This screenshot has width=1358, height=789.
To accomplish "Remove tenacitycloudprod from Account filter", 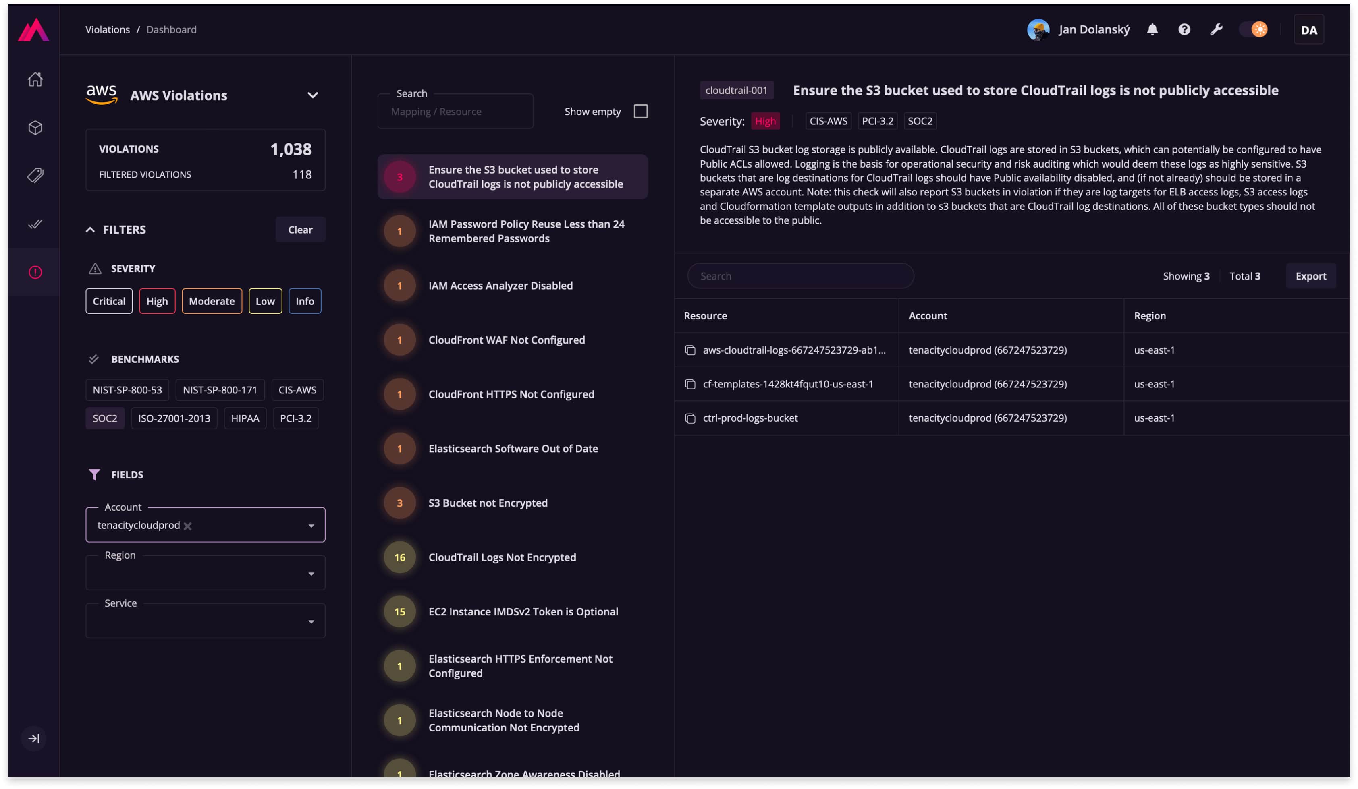I will click(187, 526).
